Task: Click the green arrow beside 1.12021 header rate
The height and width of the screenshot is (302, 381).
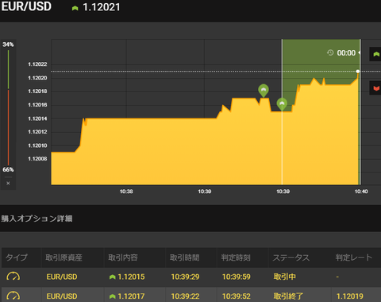Action: tap(75, 8)
